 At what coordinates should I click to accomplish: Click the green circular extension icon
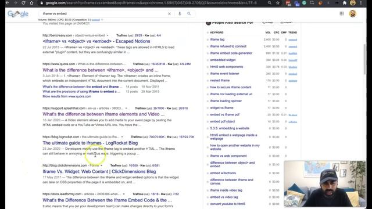[x=304, y=3]
